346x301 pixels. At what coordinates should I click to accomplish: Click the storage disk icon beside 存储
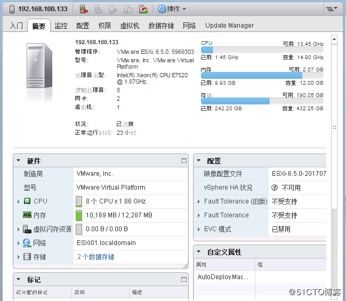click(x=27, y=257)
